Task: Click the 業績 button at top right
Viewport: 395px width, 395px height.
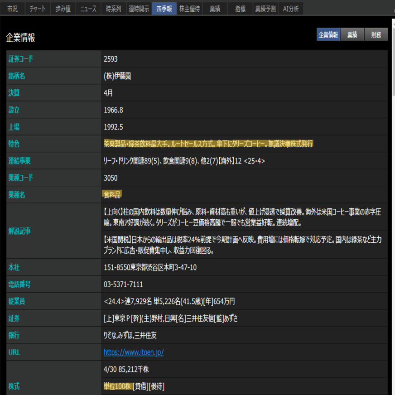Action: 352,34
